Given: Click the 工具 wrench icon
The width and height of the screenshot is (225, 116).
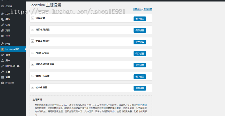Looking at the screenshot, I should [2, 72].
